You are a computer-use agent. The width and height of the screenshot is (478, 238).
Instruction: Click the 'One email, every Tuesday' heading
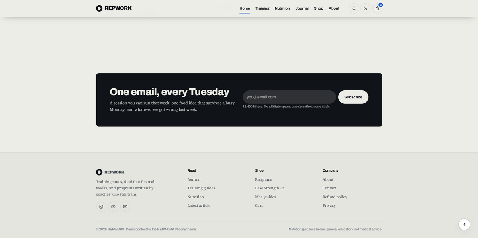tap(169, 92)
